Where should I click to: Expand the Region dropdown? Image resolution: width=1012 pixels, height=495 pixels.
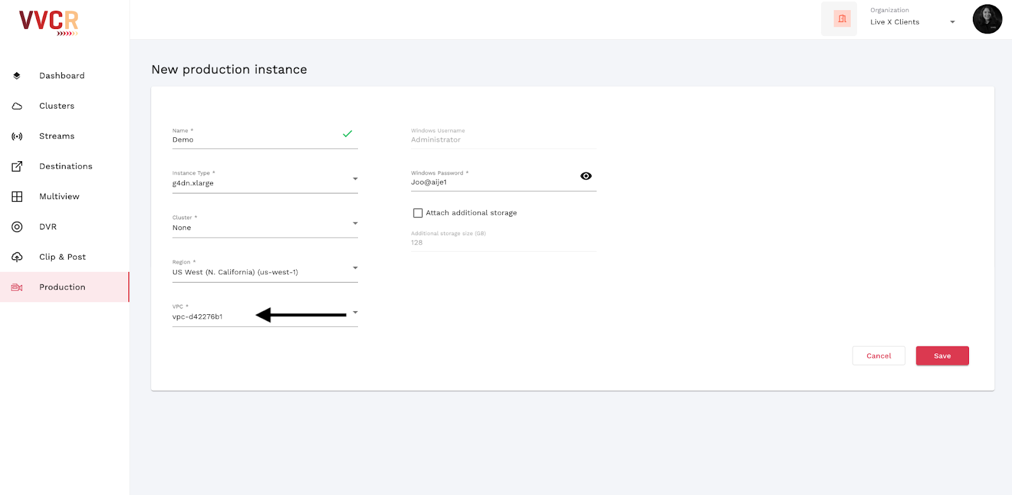tap(355, 268)
